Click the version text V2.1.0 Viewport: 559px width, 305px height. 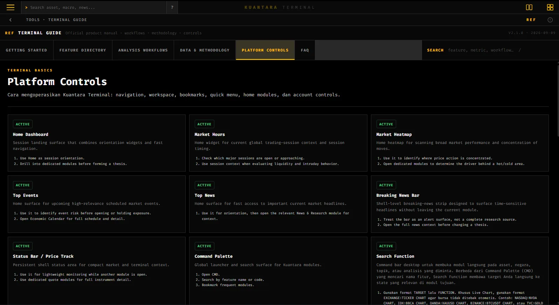516,33
